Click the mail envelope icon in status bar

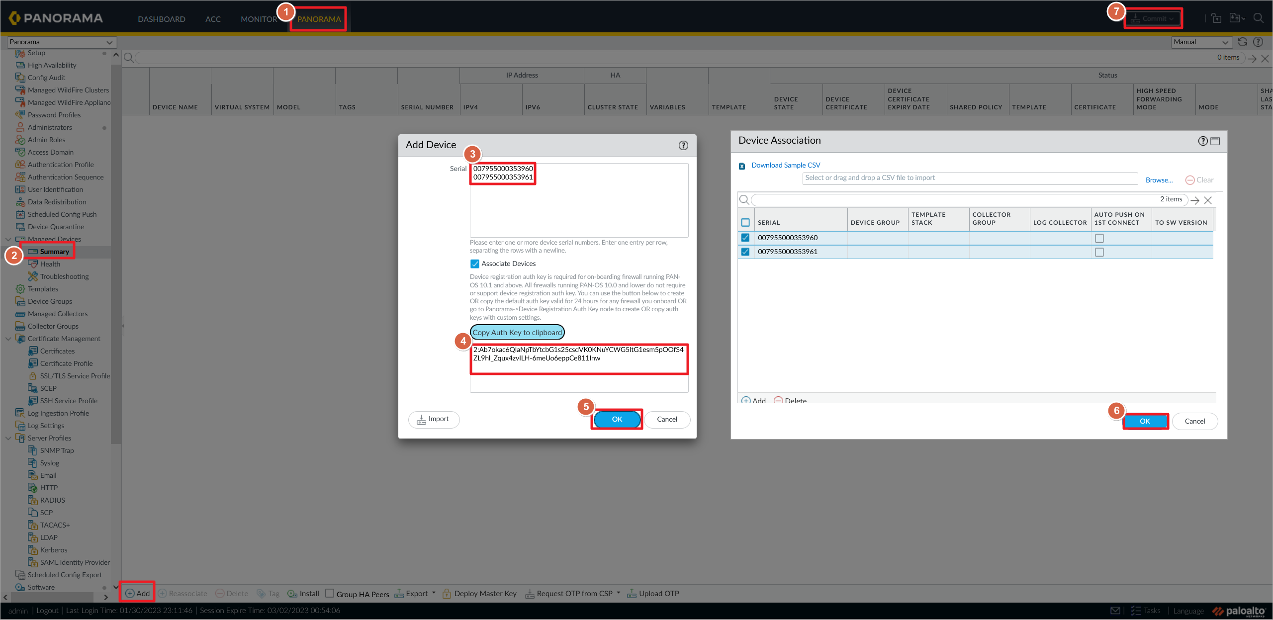coord(1115,611)
